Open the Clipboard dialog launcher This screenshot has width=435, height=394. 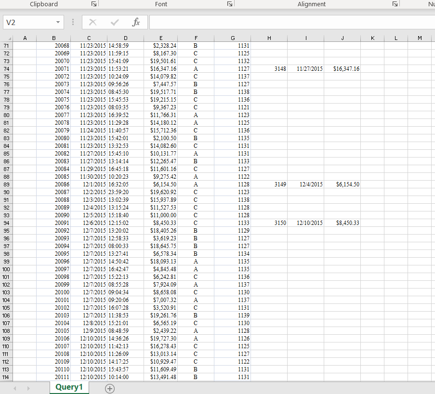pyautogui.click(x=94, y=4)
